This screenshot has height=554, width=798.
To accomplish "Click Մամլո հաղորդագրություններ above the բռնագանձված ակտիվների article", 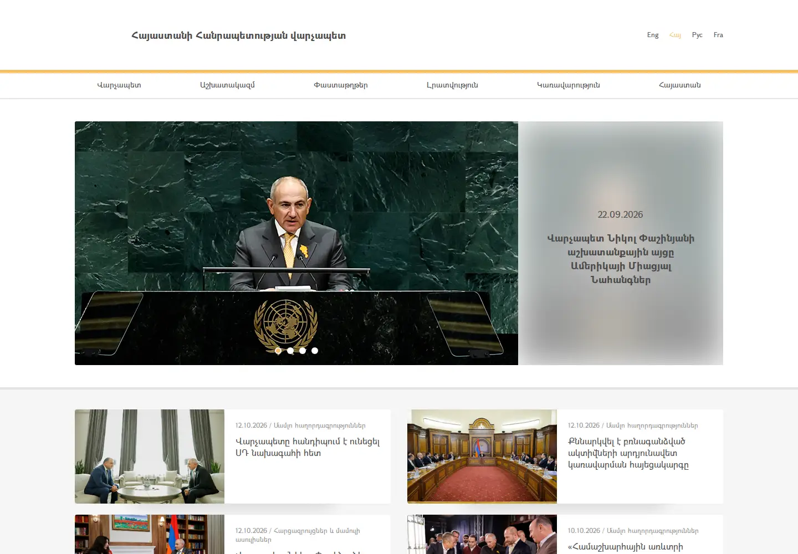I will coord(652,425).
